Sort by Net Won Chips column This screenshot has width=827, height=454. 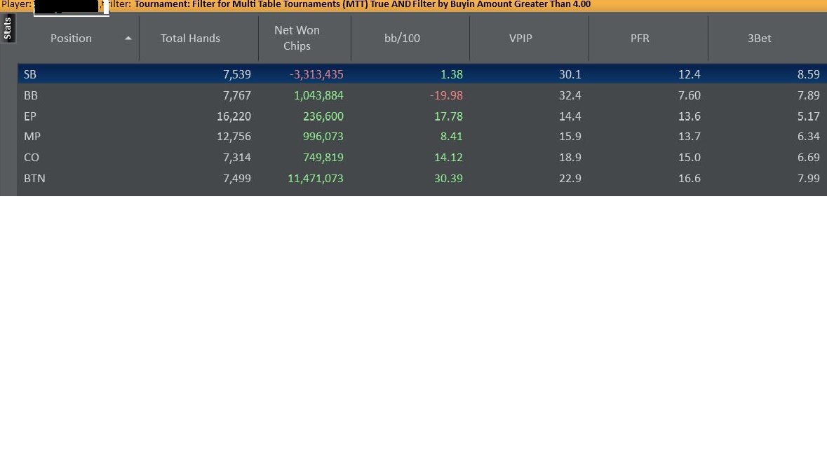point(297,39)
